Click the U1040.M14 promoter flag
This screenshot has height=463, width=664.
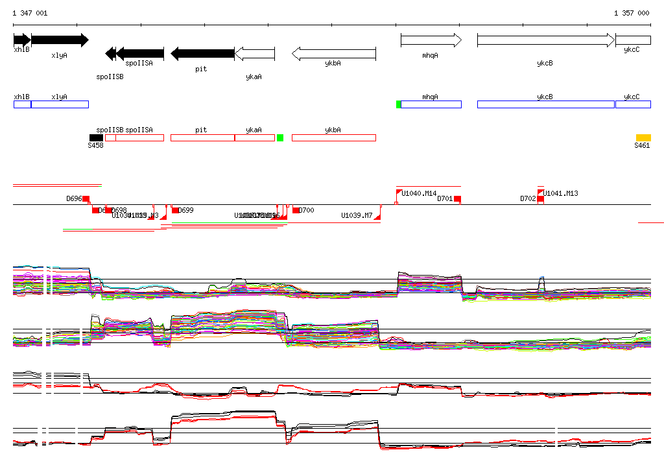[399, 193]
